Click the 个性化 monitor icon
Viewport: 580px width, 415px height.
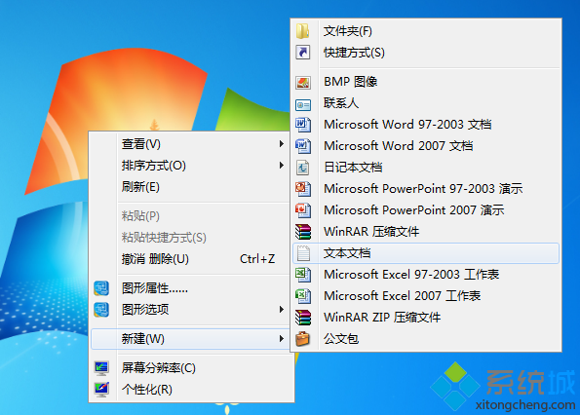click(x=101, y=389)
